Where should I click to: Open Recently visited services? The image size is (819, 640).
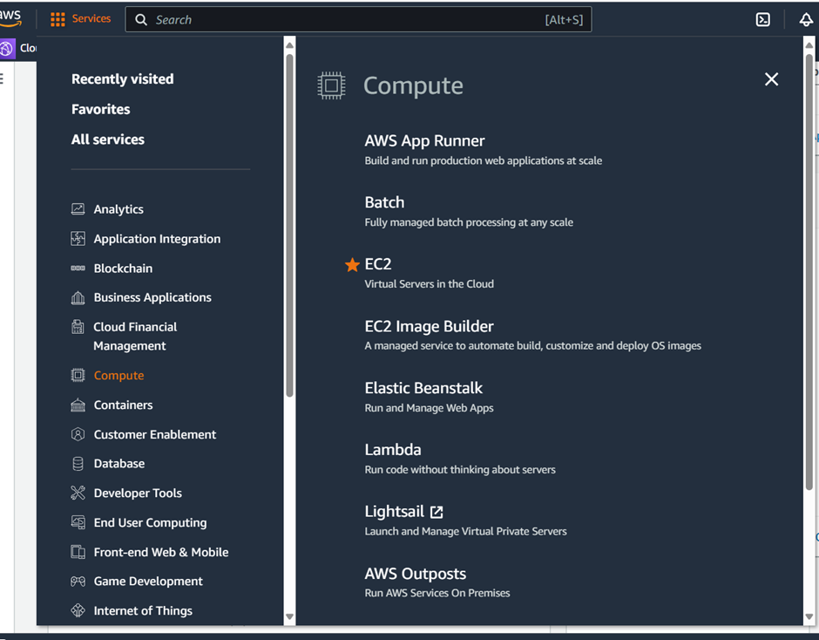tap(122, 79)
